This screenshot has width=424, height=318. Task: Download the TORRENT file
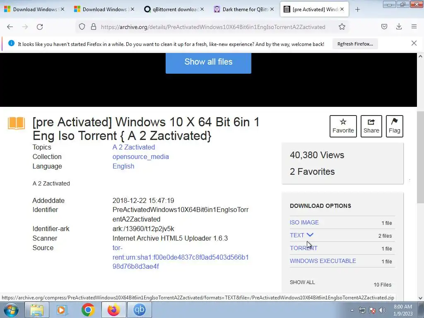[x=304, y=248]
